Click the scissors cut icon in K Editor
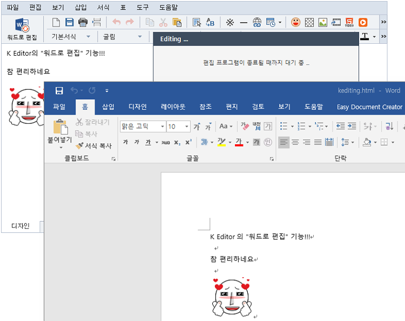 (163, 22)
